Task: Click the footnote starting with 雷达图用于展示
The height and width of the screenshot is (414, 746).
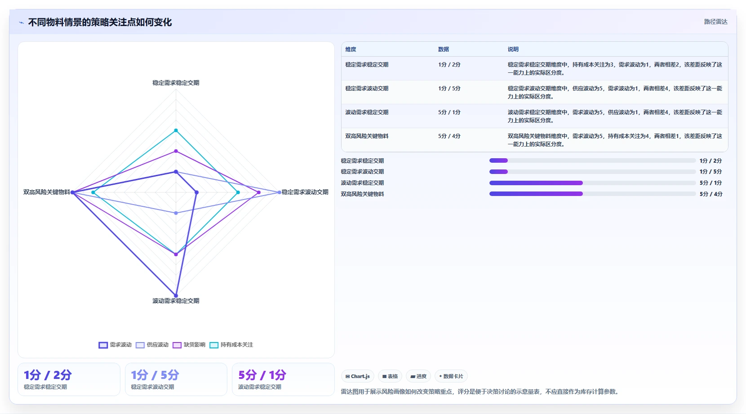Action: point(481,392)
